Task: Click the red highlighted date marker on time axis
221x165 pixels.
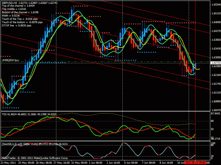Action: [x=195, y=163]
